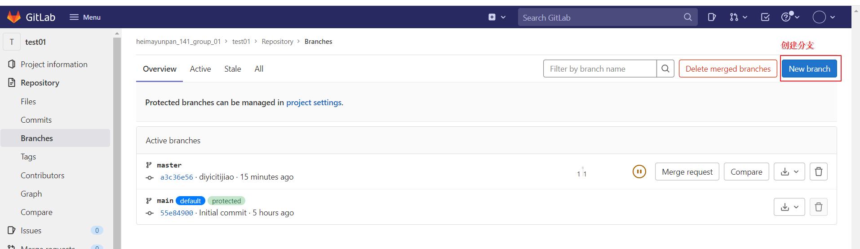Open main branch download dropdown
This screenshot has height=249, width=860.
(x=789, y=207)
